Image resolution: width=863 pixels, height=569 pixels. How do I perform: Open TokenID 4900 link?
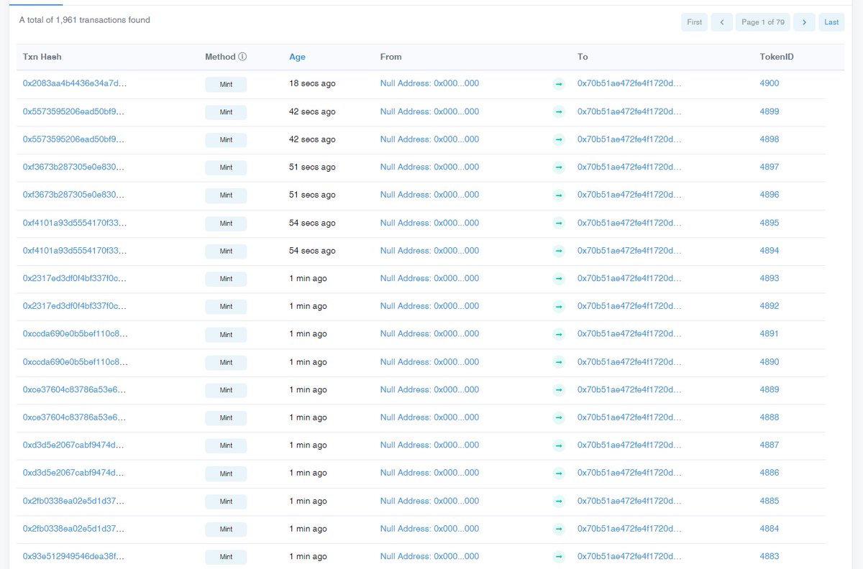click(770, 83)
